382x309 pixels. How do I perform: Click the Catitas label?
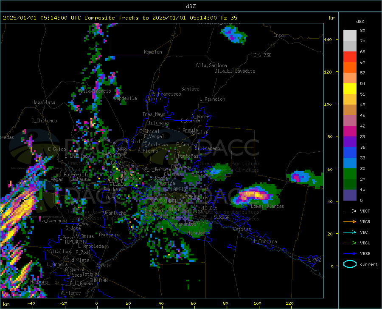pyautogui.click(x=242, y=229)
